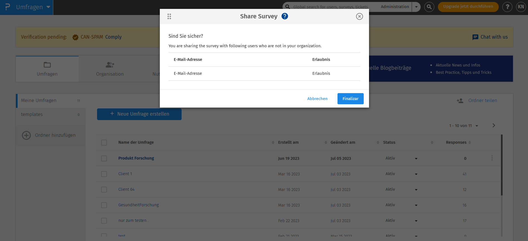Check the Client 1 row checkbox
This screenshot has height=241, width=528.
pyautogui.click(x=104, y=174)
